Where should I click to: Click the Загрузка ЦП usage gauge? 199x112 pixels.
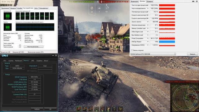(7, 16)
